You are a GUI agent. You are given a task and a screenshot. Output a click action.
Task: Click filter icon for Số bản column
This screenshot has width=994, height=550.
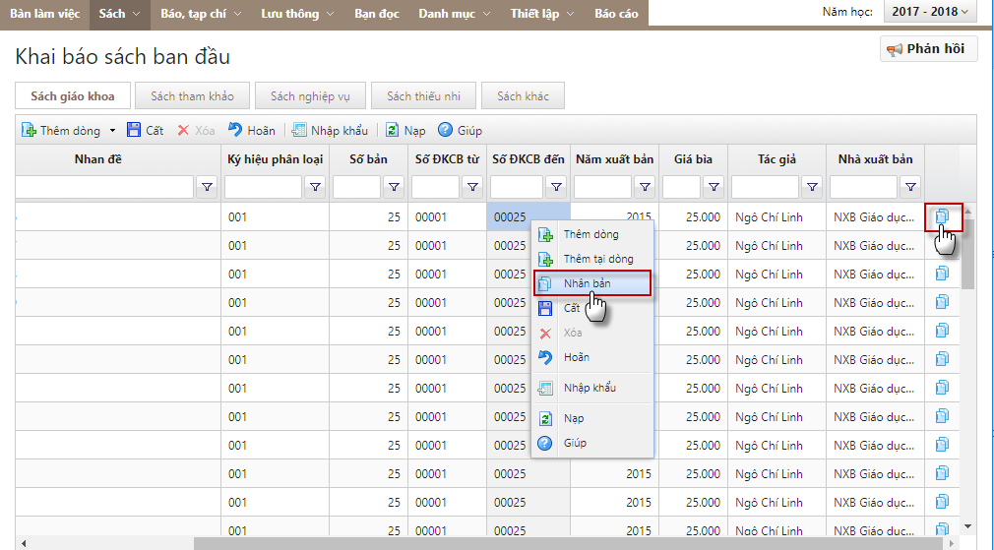394,187
